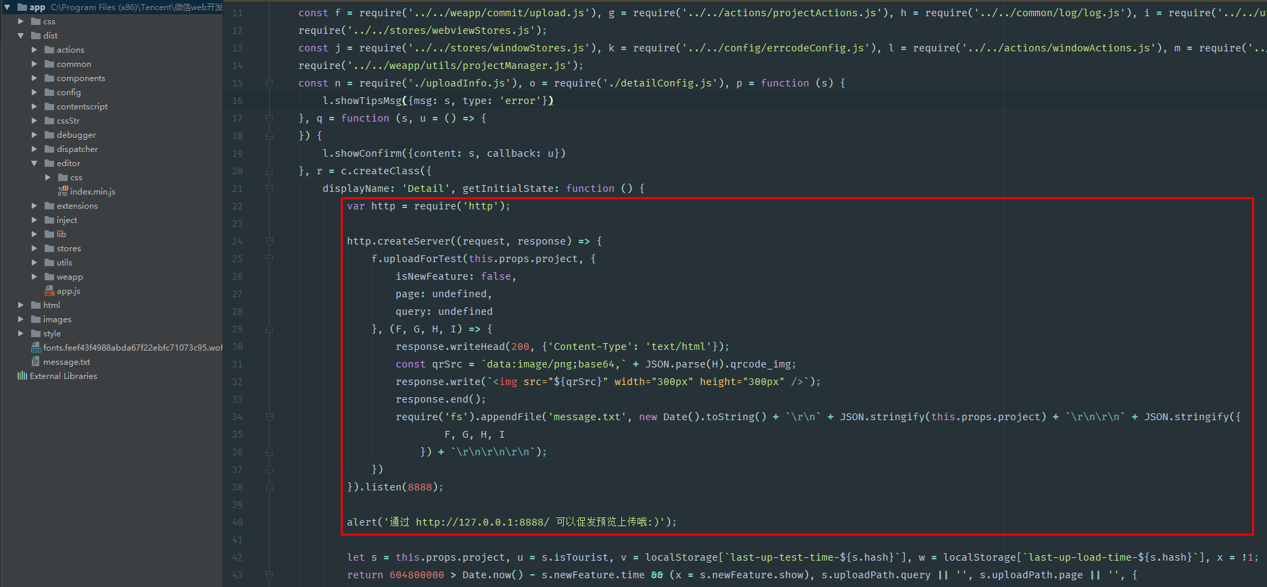Expand the actions folder arrow

(34, 50)
